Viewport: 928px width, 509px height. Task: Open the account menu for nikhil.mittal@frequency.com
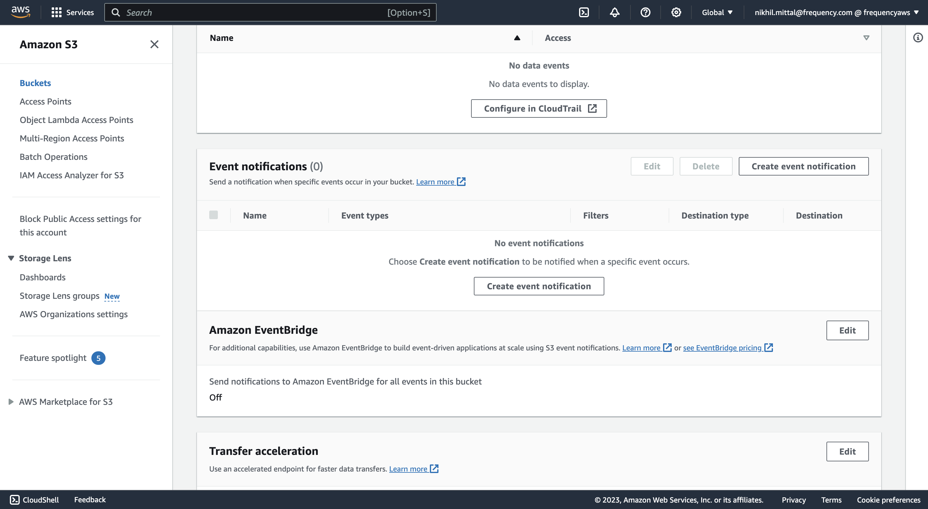pos(837,13)
